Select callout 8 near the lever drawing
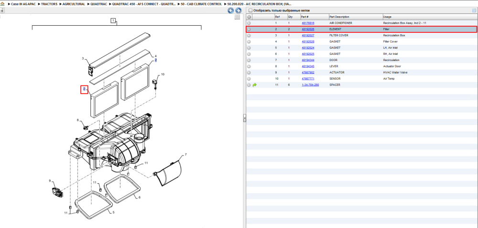This screenshot has width=478, height=228. [x=78, y=120]
